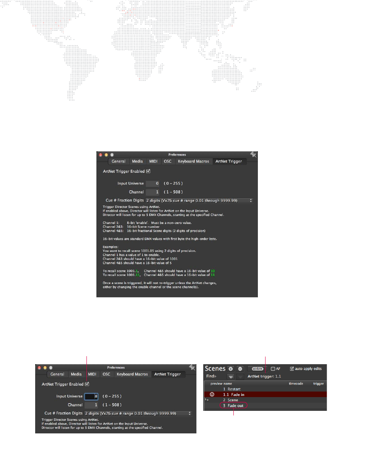Uncheck auto apply edits
This screenshot has width=365, height=472.
click(x=292, y=369)
